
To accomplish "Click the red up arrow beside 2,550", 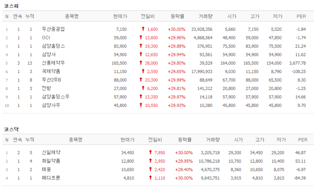I will pos(143,71).
